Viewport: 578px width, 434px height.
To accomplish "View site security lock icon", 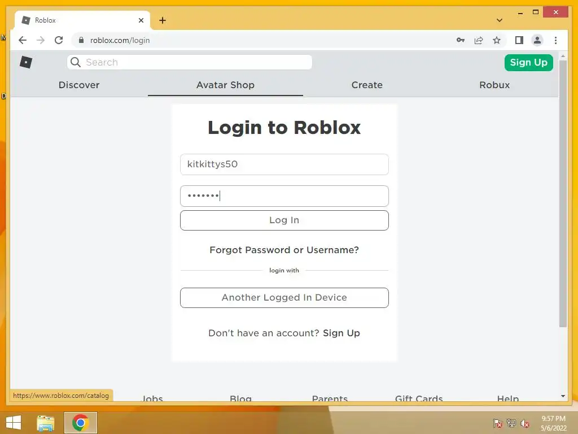I will pyautogui.click(x=81, y=40).
